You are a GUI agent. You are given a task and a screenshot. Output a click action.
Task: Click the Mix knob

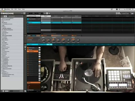[x=78, y=40]
